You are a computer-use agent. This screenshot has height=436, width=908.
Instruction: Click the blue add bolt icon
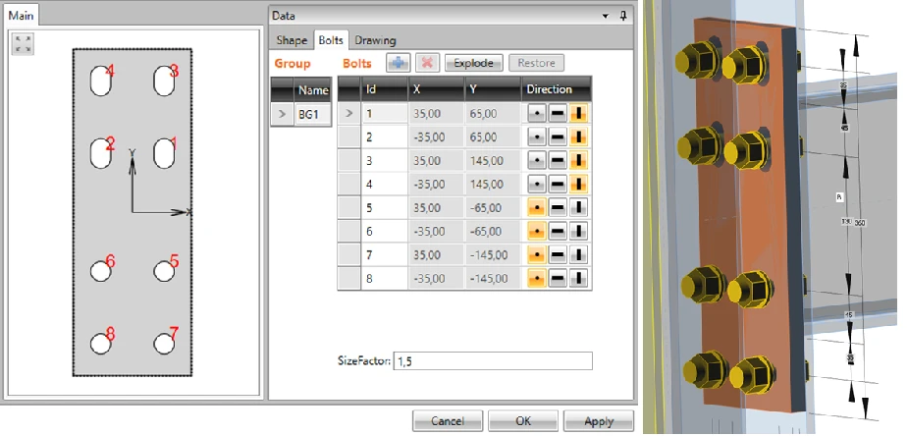(398, 63)
